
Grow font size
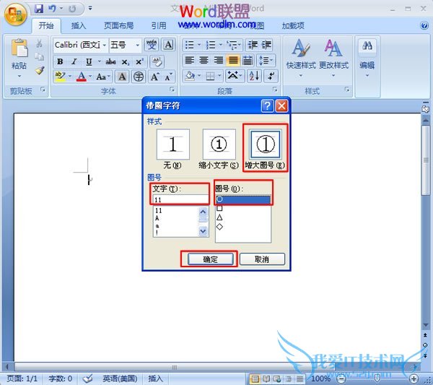click(154, 77)
